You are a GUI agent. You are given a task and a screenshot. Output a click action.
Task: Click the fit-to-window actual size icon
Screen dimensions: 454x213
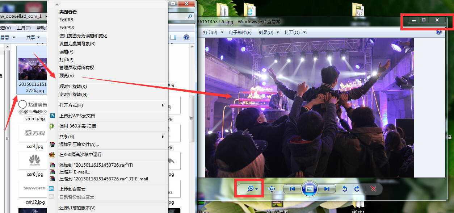(x=272, y=189)
